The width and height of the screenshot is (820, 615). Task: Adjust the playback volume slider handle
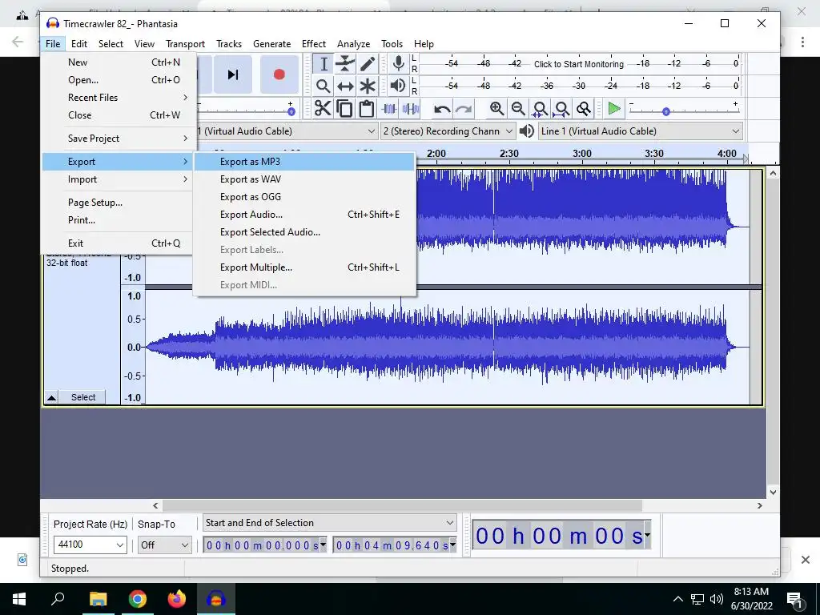pos(291,111)
